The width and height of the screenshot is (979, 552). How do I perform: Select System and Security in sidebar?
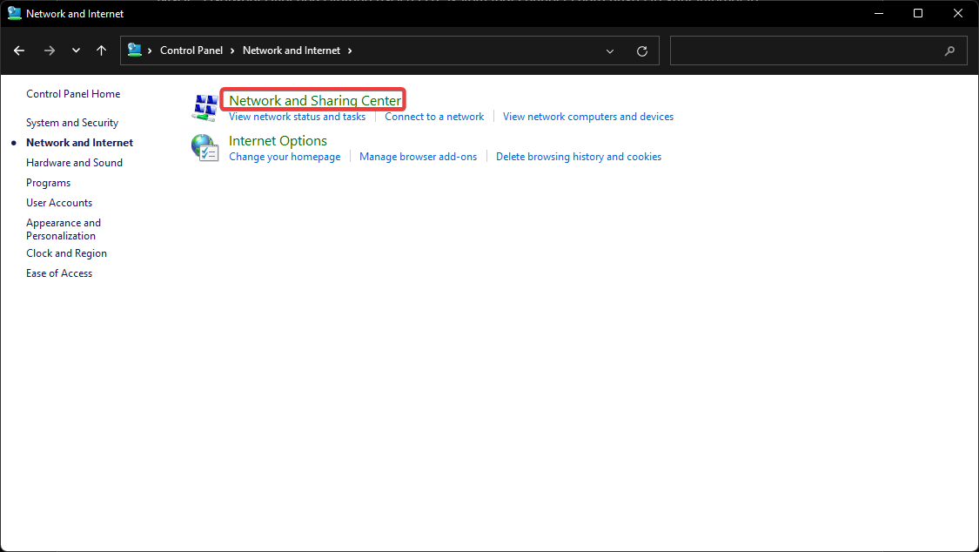click(x=72, y=122)
